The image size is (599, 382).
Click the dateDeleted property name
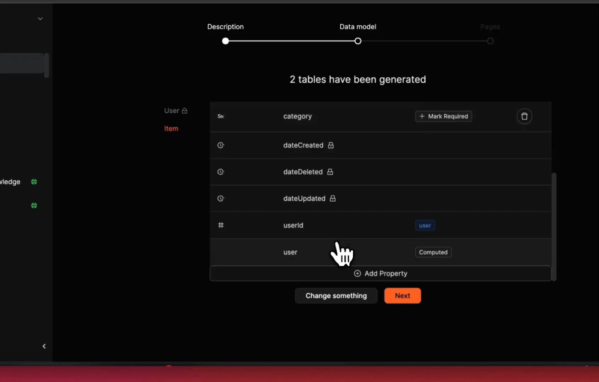tap(303, 172)
